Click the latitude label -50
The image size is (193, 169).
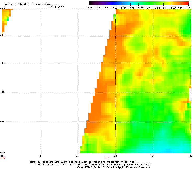pos(2,152)
